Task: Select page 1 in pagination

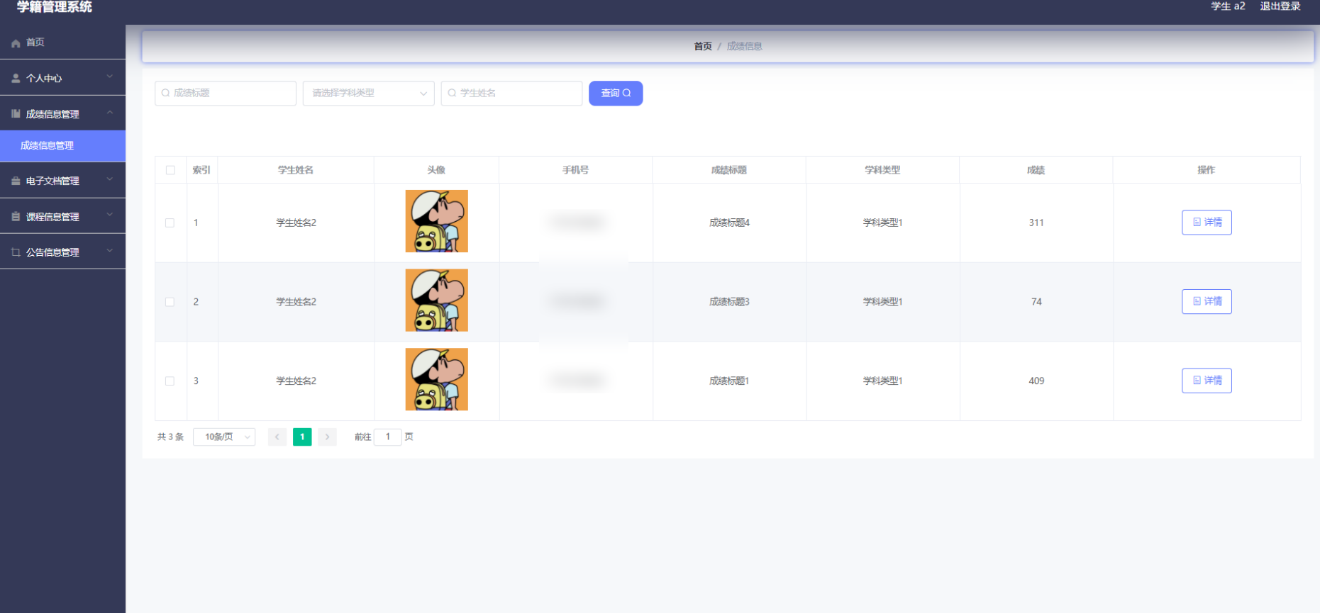Action: pyautogui.click(x=302, y=437)
